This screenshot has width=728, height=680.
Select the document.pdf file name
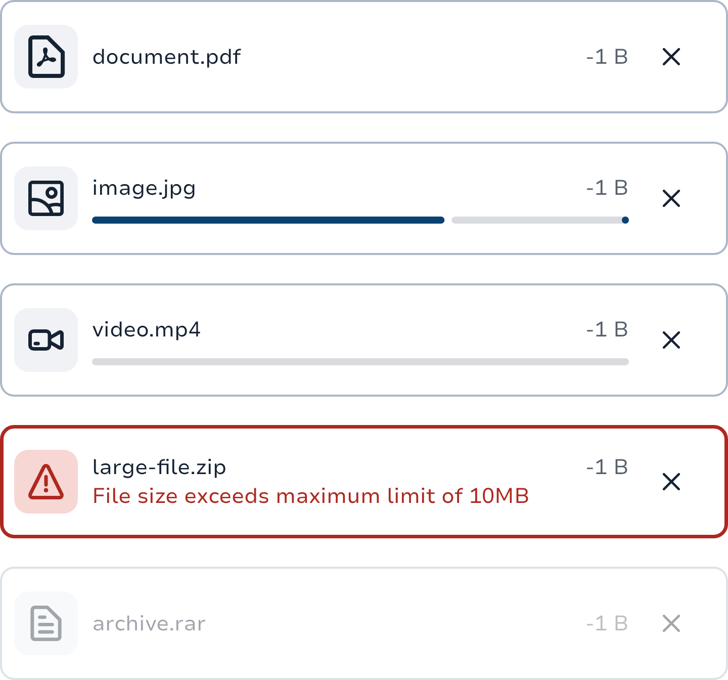coord(166,57)
